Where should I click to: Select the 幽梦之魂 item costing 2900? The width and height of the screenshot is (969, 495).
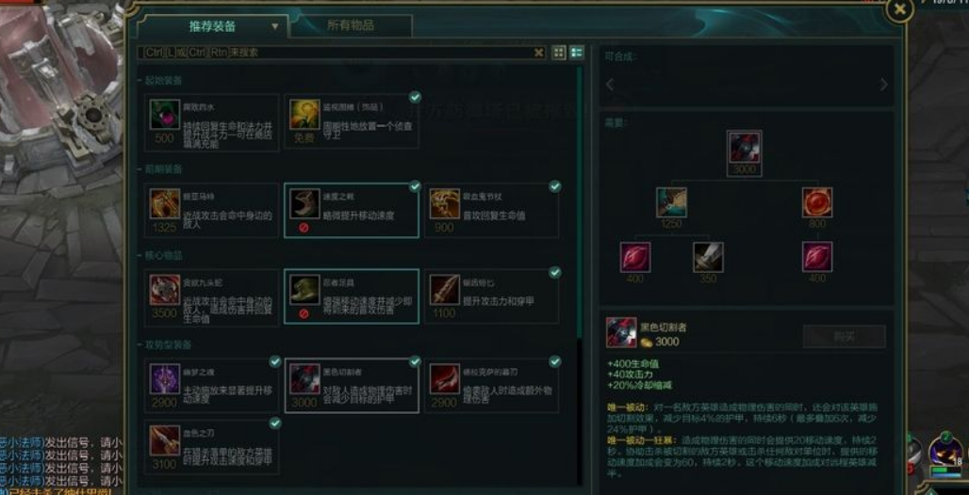coord(211,386)
